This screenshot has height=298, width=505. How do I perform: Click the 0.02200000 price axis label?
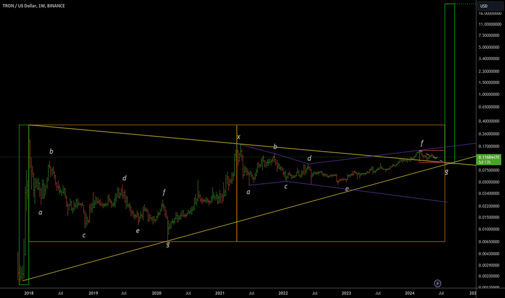tap(489, 206)
